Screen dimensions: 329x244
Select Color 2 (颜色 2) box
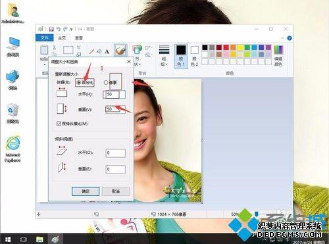pyautogui.click(x=194, y=56)
